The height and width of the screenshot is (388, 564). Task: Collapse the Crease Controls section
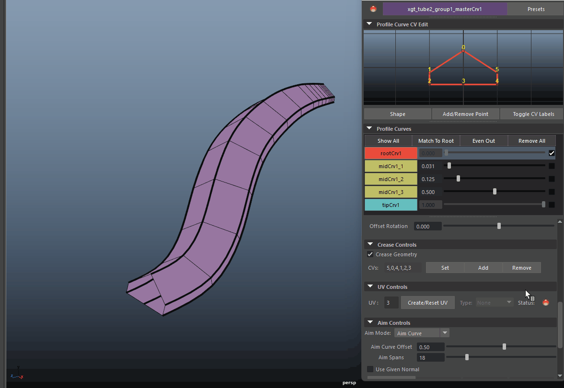pos(369,245)
